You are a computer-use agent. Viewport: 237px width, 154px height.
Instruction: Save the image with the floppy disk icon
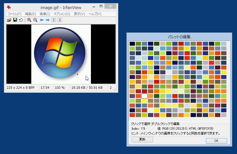pyautogui.click(x=15, y=20)
